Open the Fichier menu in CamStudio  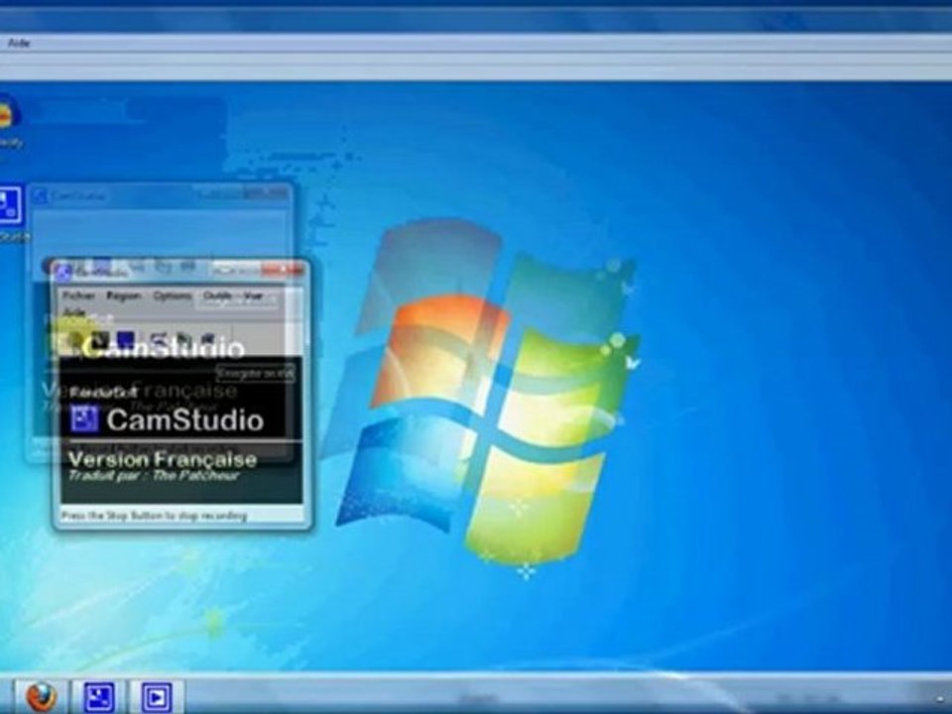tap(79, 296)
